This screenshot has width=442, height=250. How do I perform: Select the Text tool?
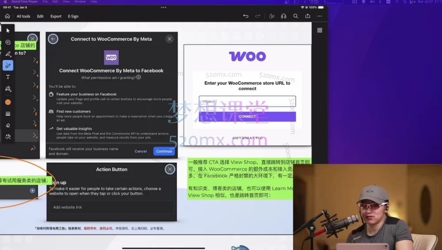pos(8,77)
